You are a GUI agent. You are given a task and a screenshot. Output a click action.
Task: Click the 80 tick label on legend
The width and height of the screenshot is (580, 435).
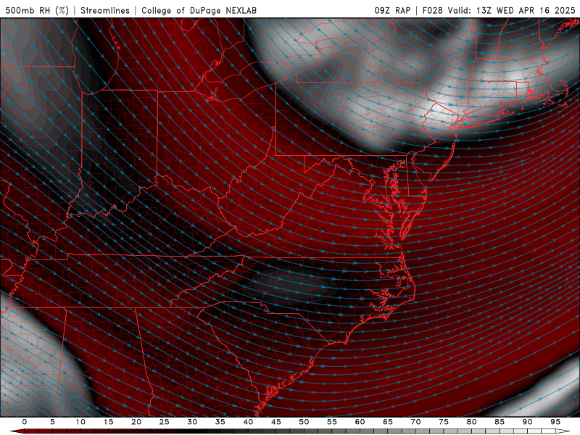click(x=472, y=422)
